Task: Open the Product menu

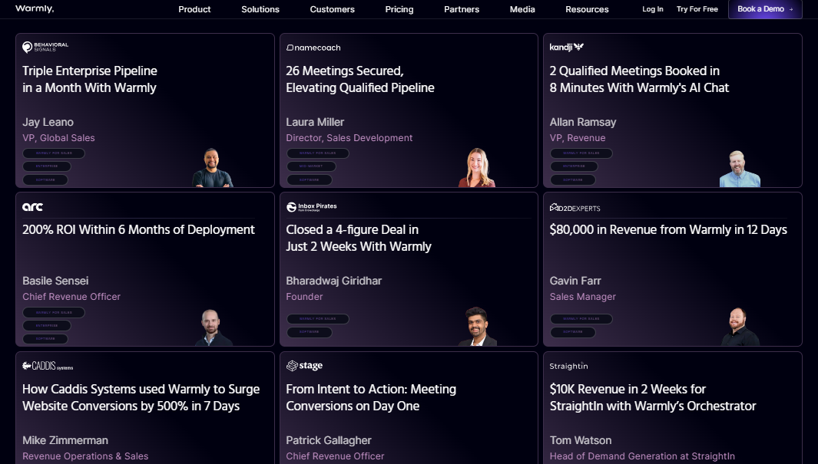Action: click(x=194, y=9)
